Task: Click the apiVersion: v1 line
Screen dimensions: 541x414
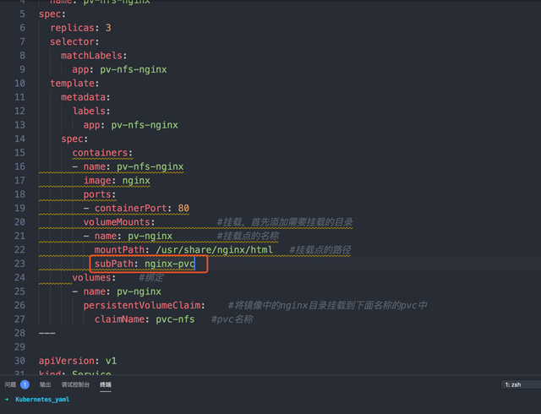Action: coord(78,361)
